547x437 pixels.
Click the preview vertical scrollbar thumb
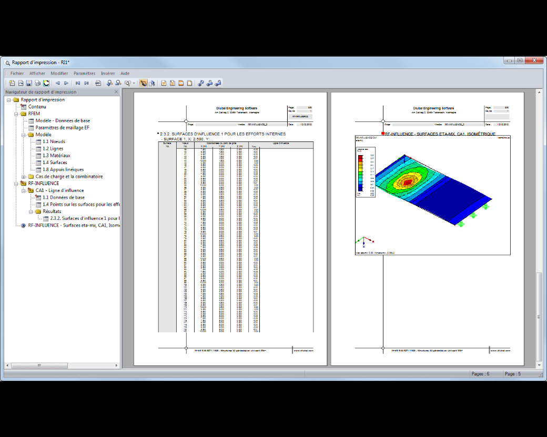[539, 317]
